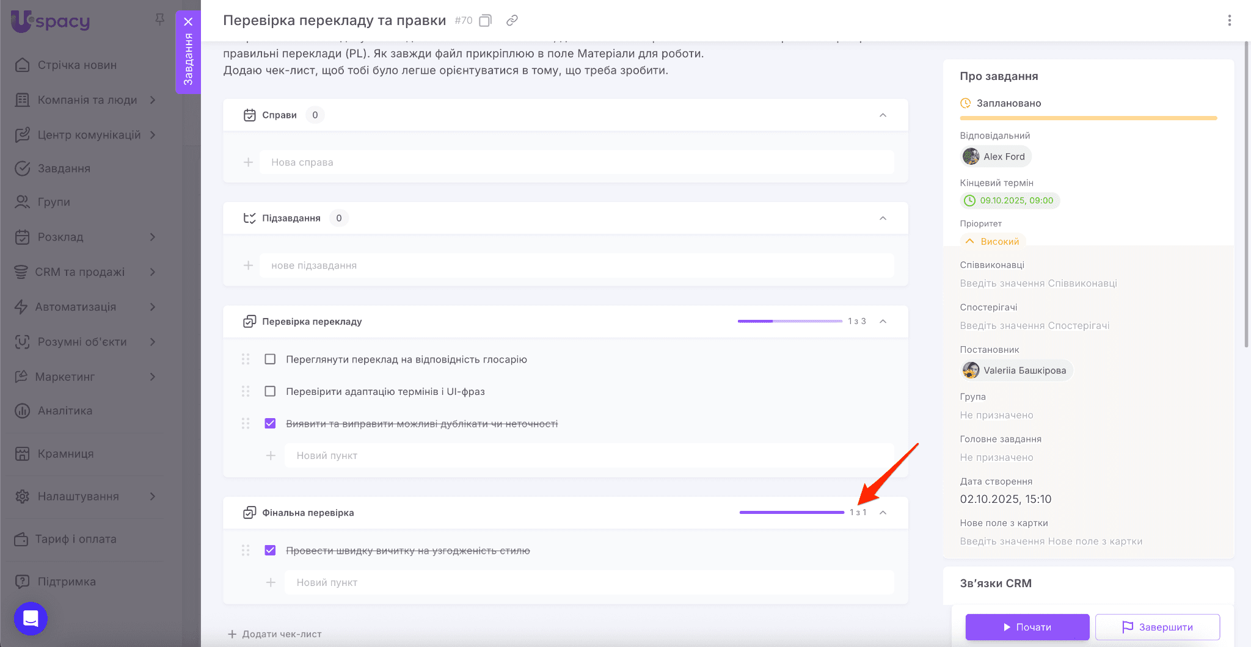Click the support chat bubble icon

[x=31, y=618]
